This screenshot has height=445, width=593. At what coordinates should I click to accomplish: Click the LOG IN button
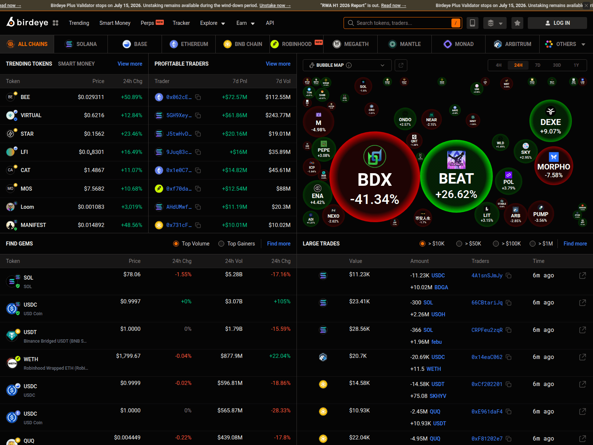click(x=557, y=23)
